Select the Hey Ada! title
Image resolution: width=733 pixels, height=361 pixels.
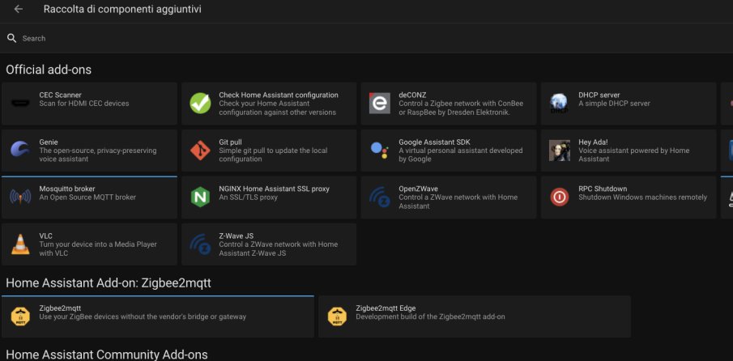593,142
